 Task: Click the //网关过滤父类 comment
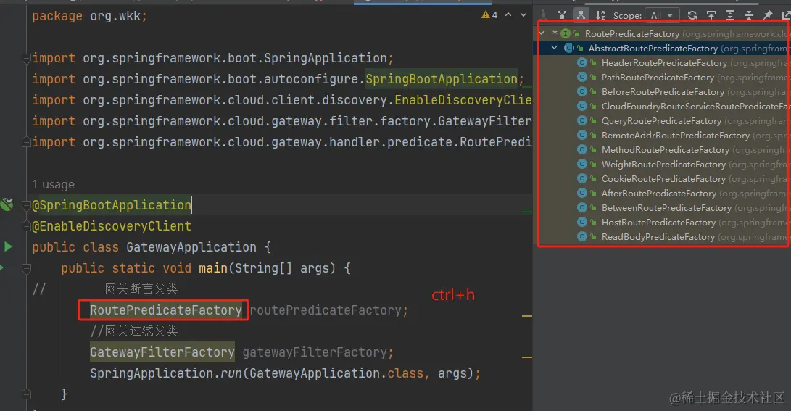point(134,331)
